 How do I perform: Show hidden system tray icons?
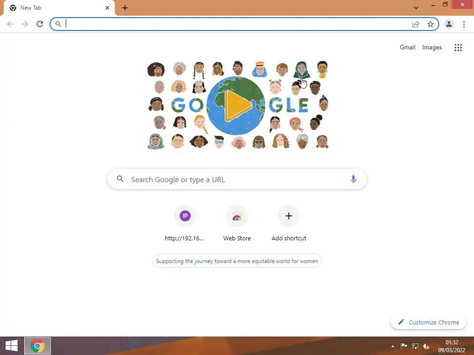[x=393, y=346]
